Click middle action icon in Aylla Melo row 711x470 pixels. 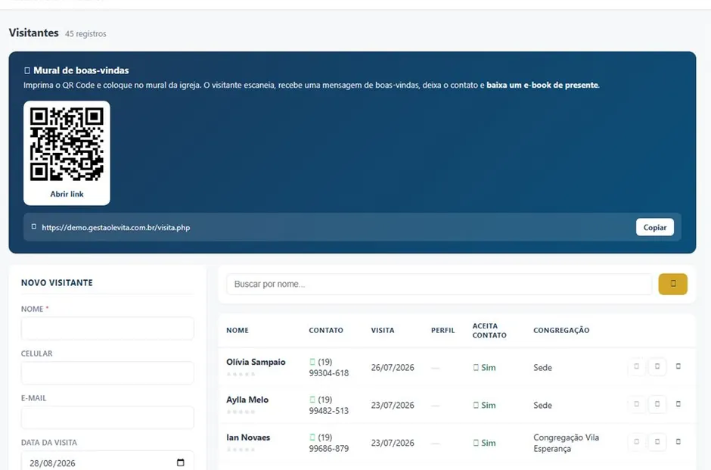[657, 404]
